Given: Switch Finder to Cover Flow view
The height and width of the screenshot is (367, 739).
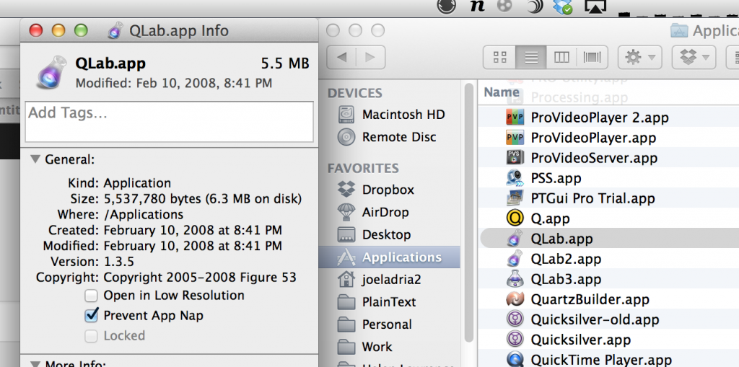Looking at the screenshot, I should point(592,58).
